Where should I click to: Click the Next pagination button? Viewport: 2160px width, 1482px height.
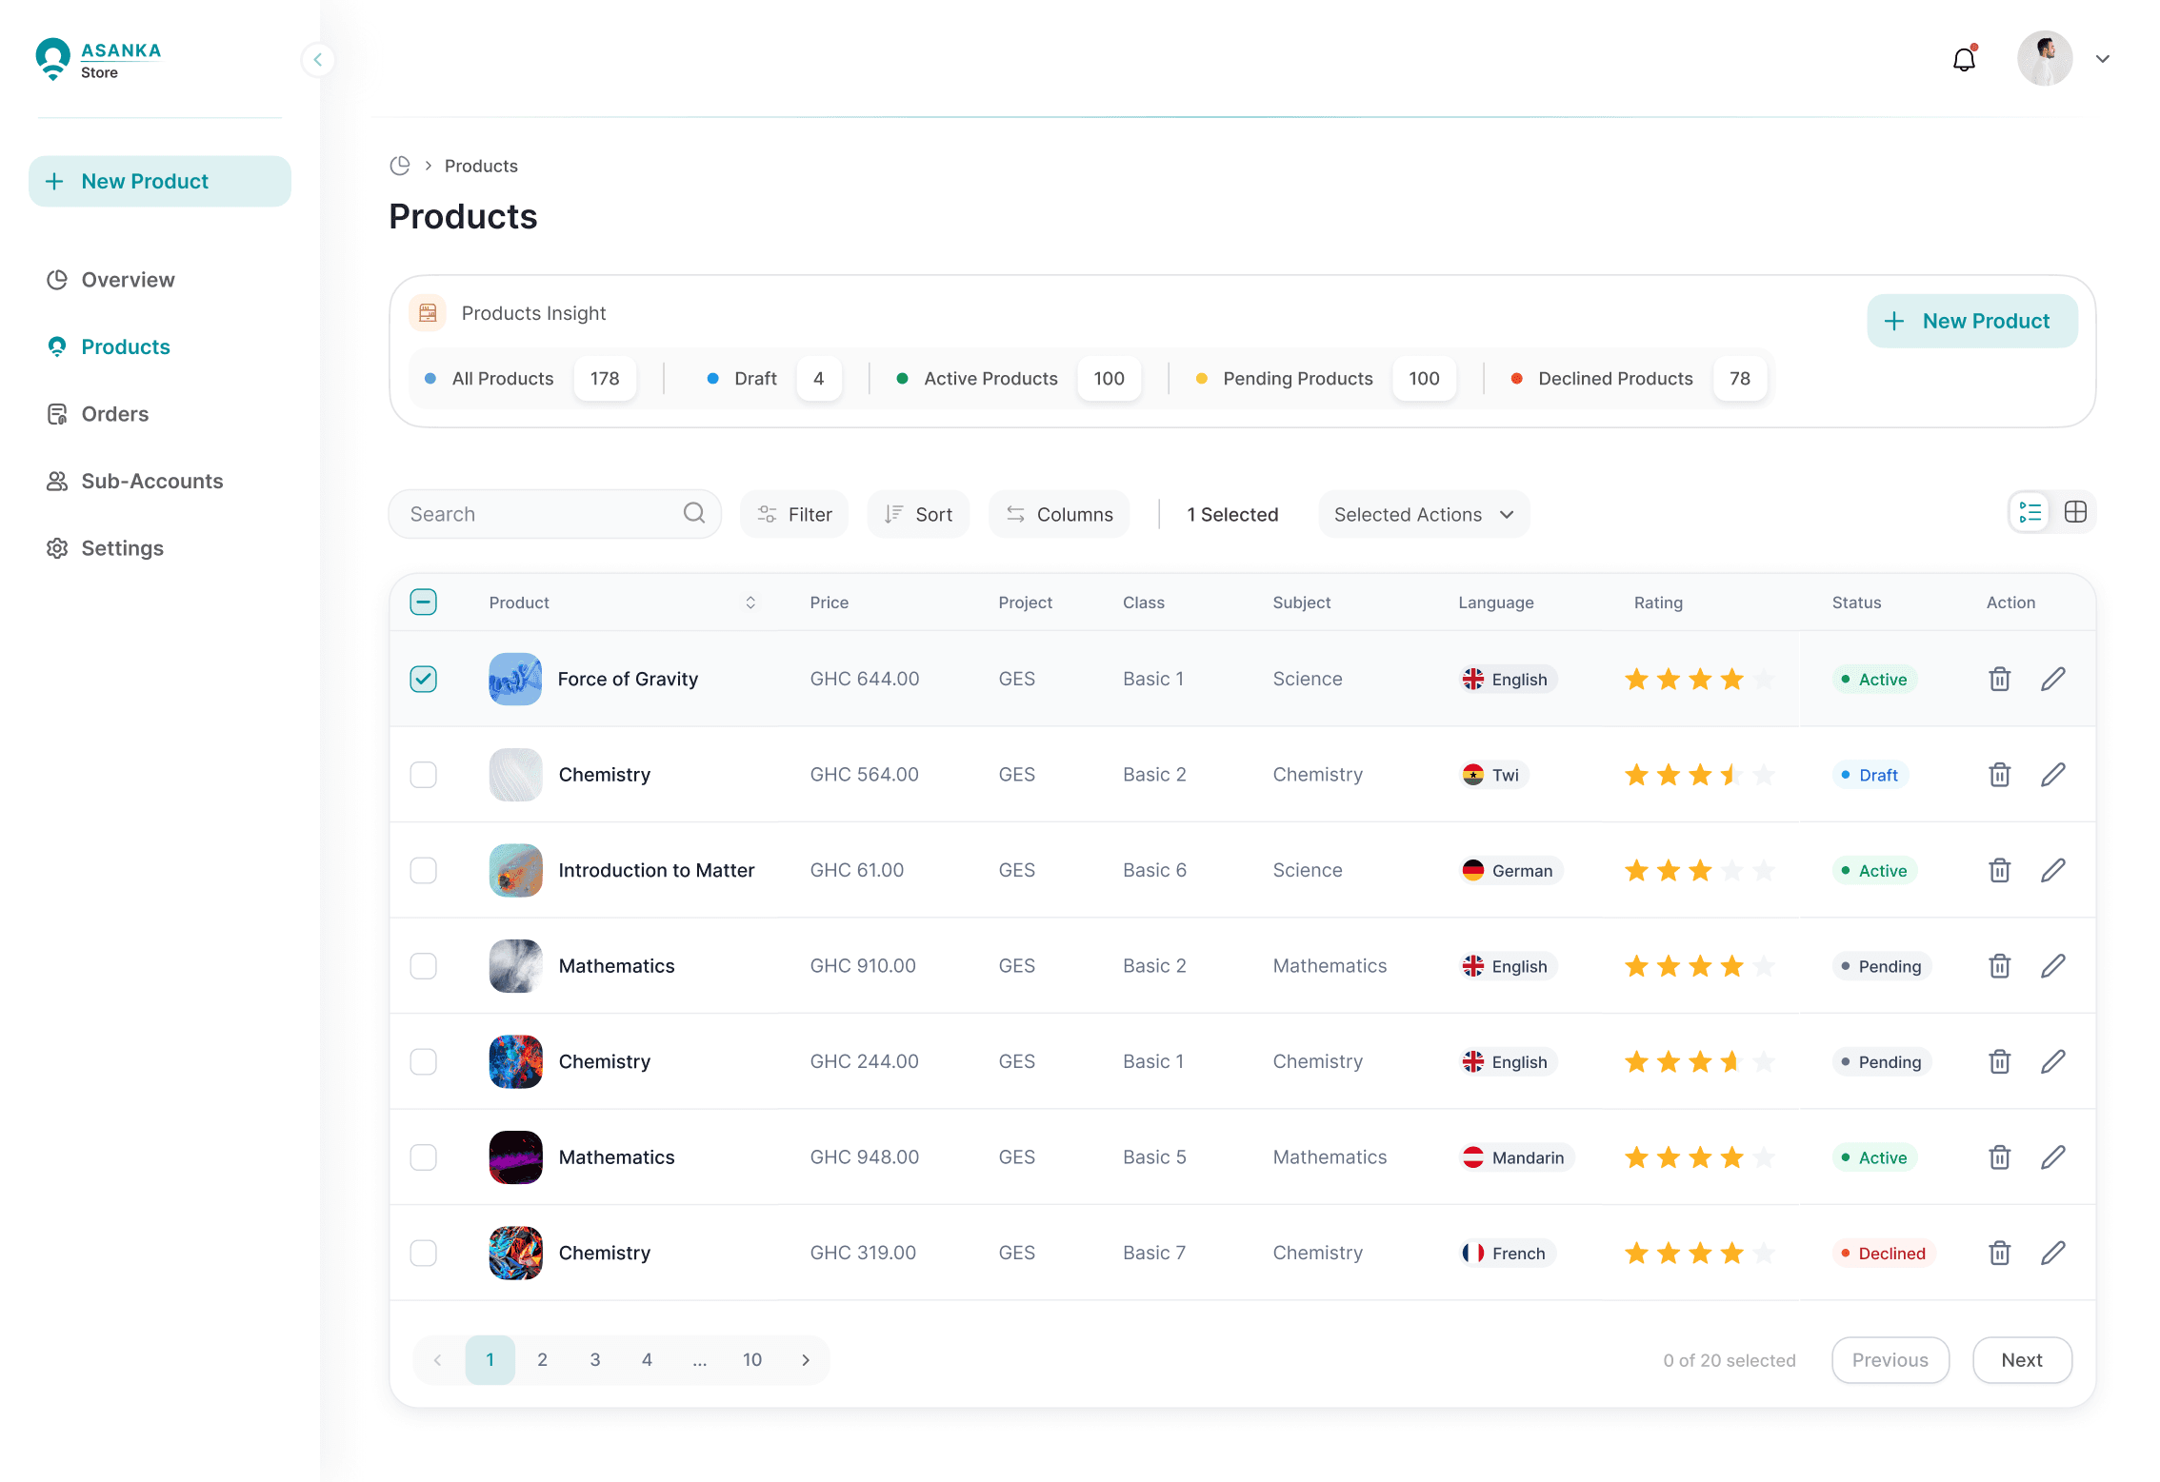click(x=2021, y=1360)
